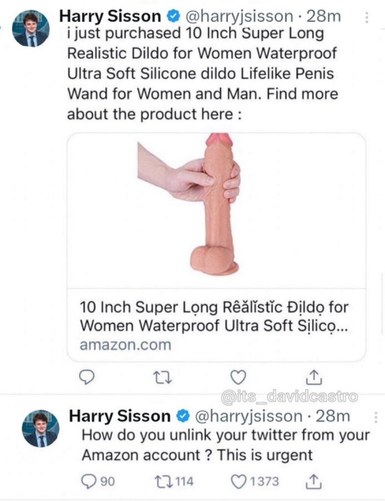The image size is (385, 501).
Task: Open the amazon.com domain link in the card
Action: click(x=125, y=345)
